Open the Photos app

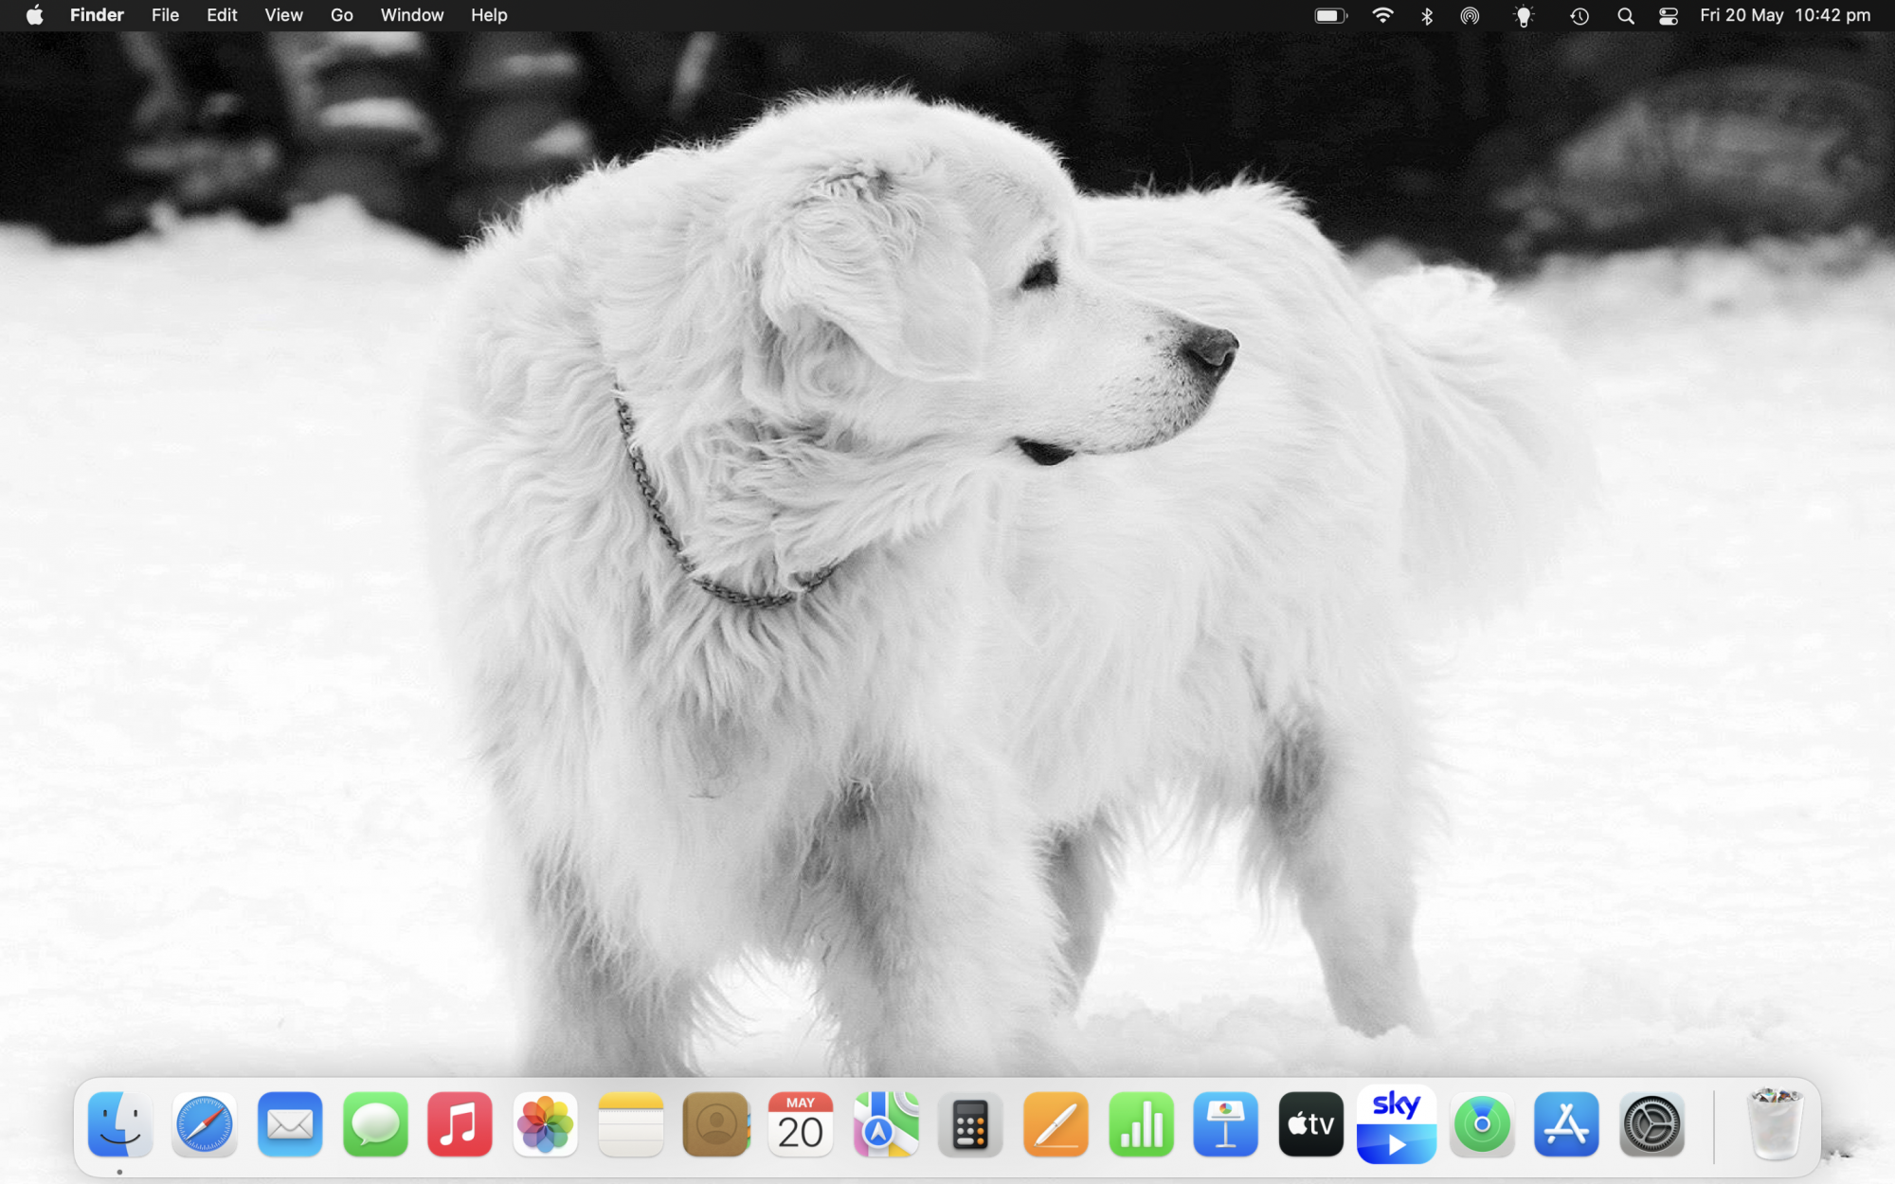545,1124
